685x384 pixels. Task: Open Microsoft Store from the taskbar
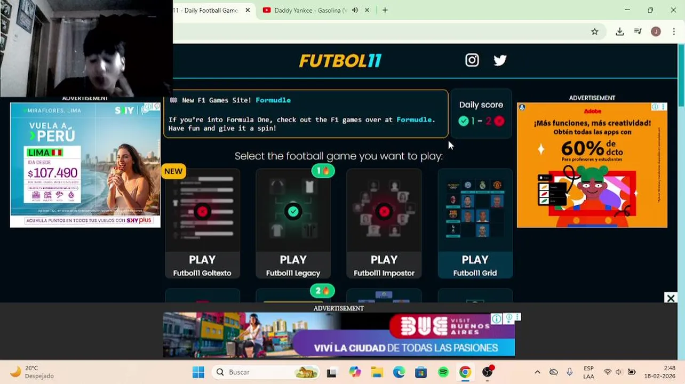[x=421, y=372]
